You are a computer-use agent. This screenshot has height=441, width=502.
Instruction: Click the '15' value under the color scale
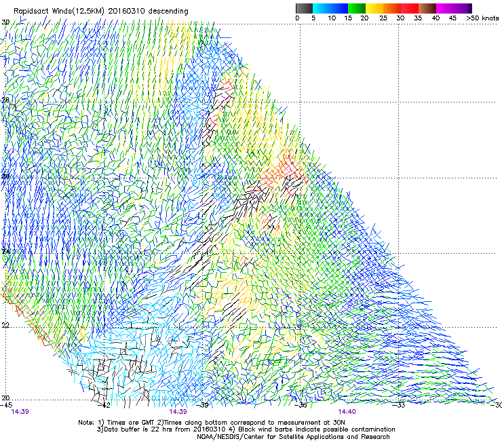pyautogui.click(x=348, y=18)
